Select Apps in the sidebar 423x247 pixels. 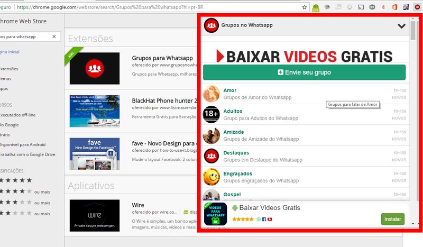tap(4, 89)
